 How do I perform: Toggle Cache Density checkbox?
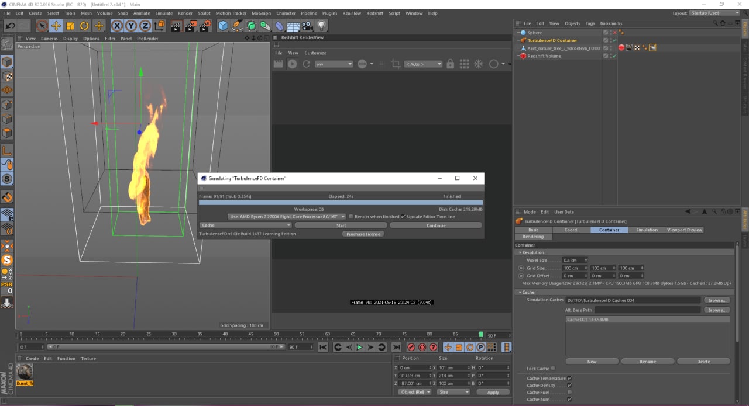pyautogui.click(x=569, y=385)
